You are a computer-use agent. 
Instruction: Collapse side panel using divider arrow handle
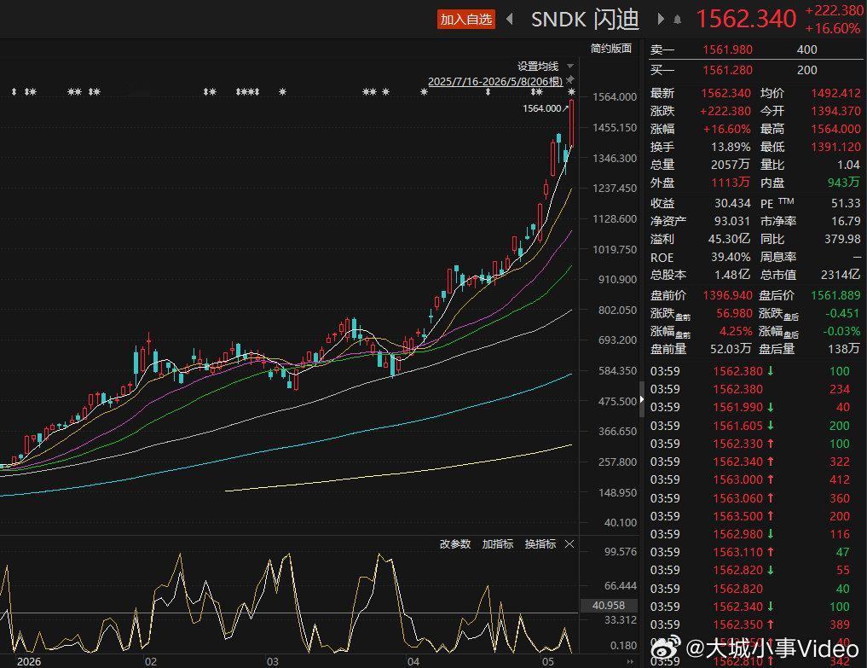tap(641, 399)
